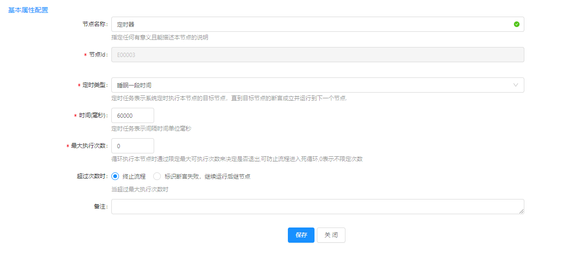
Task: Click the 超过次数时 field label
Action: pyautogui.click(x=92, y=176)
